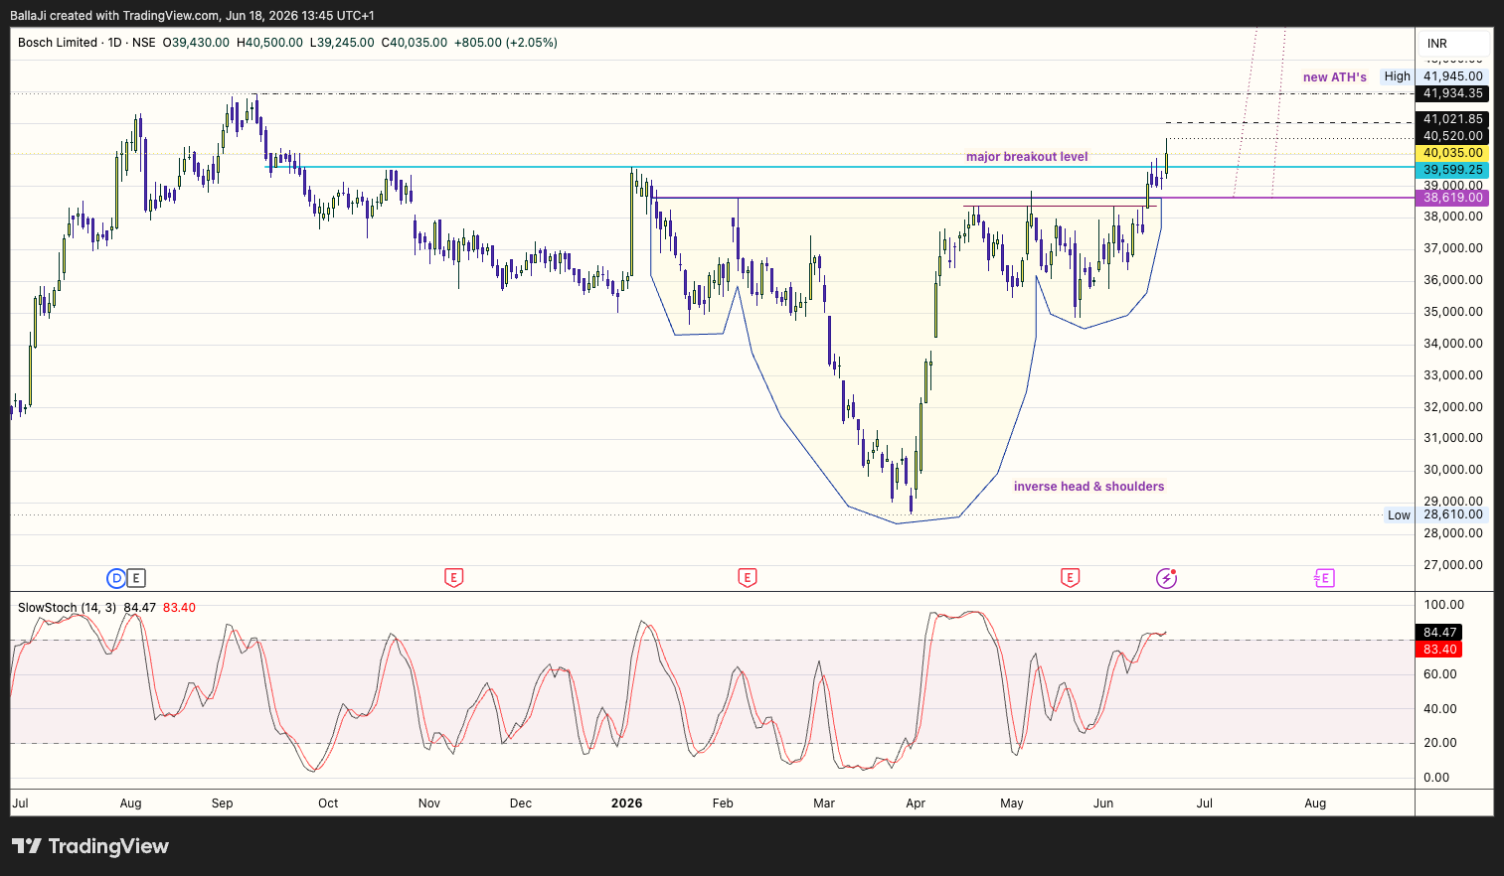Click the E marker beside the dividend D
This screenshot has width=1504, height=876.
click(x=136, y=578)
